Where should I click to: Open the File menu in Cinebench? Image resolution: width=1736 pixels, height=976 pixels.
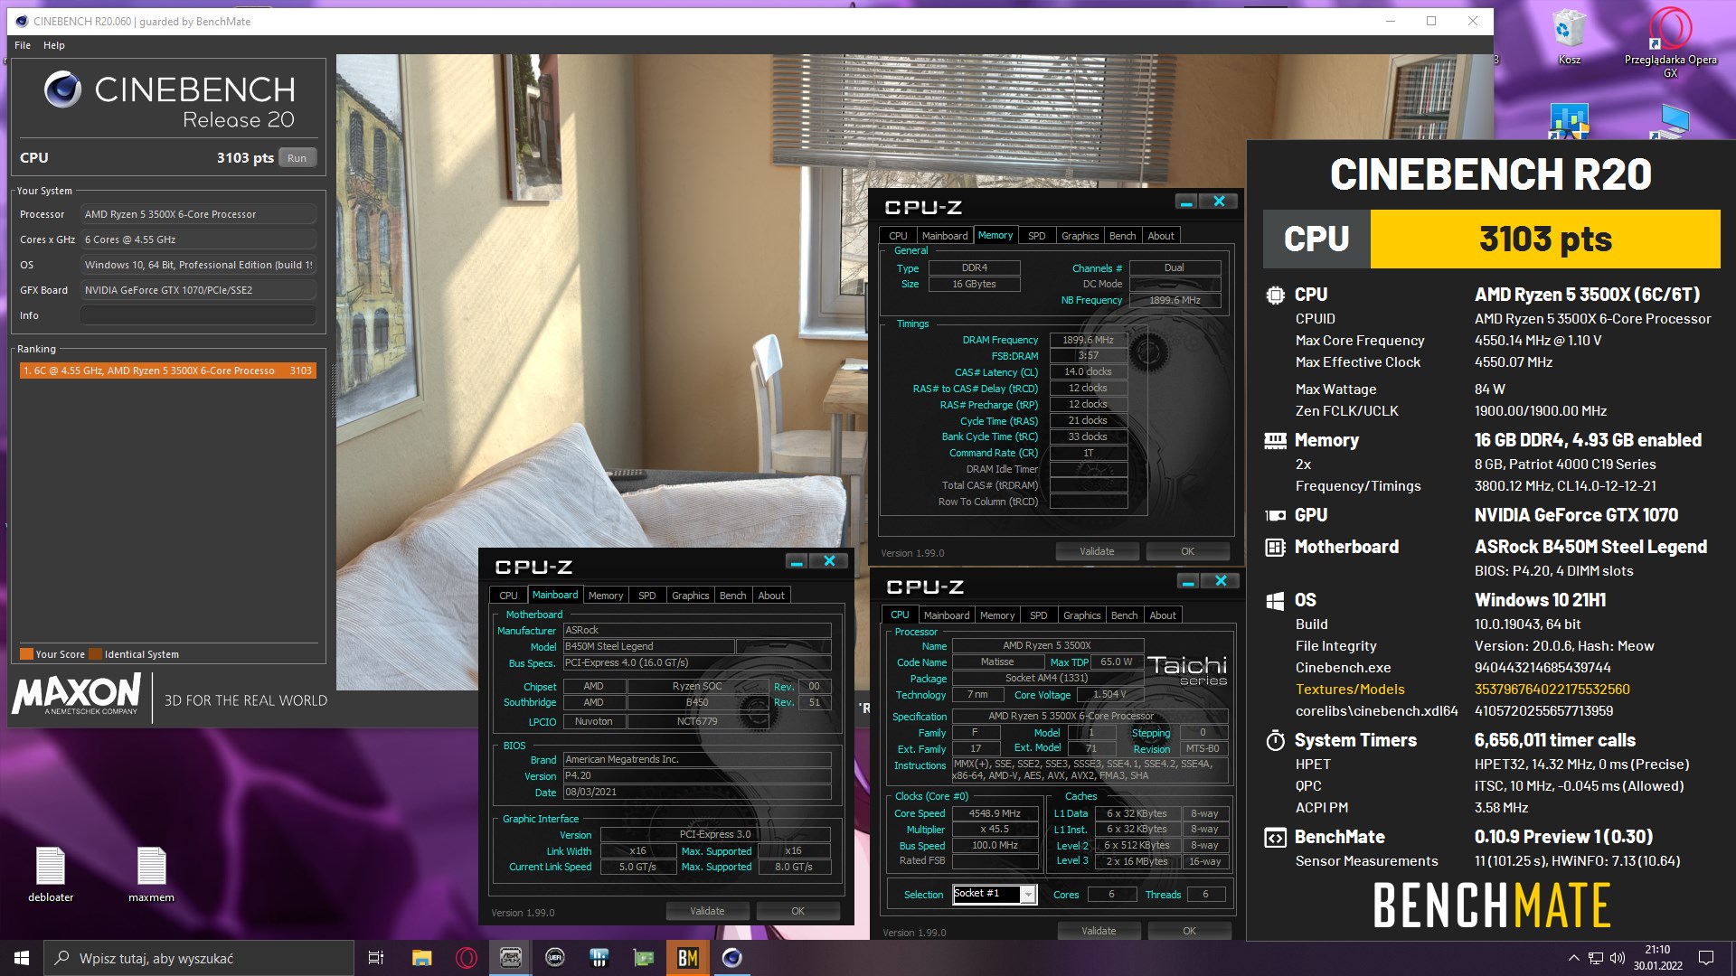(x=23, y=45)
